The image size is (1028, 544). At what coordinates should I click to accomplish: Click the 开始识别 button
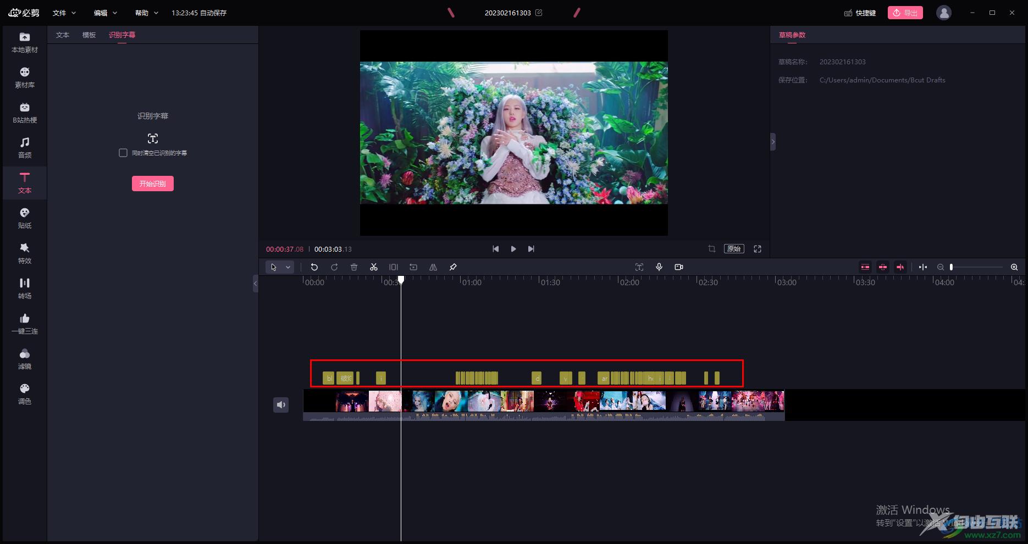[x=153, y=184]
